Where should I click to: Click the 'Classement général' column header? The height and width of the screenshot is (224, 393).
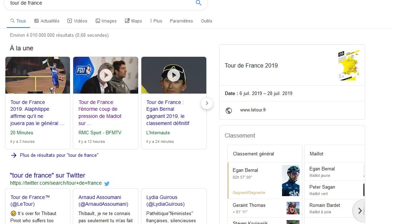(253, 154)
